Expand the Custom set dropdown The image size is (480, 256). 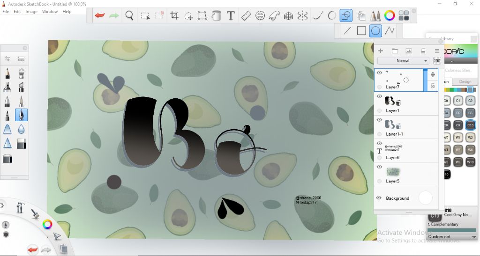pos(452,237)
